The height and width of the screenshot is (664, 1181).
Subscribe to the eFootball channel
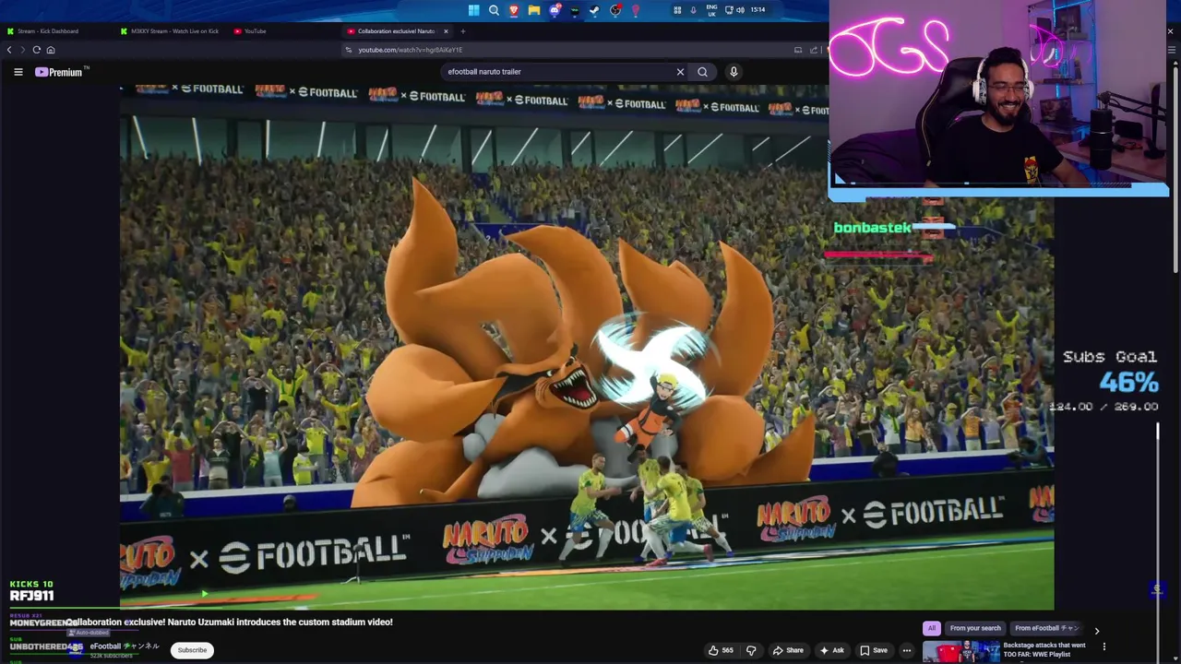point(192,650)
